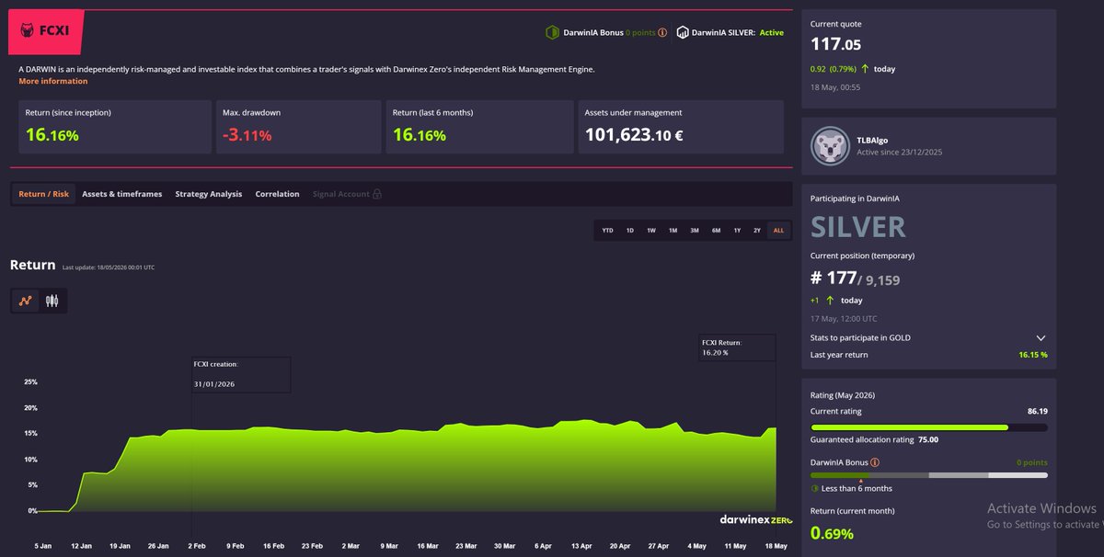Open the Return / Risk tab
Viewport: 1104px width, 557px height.
pos(44,194)
